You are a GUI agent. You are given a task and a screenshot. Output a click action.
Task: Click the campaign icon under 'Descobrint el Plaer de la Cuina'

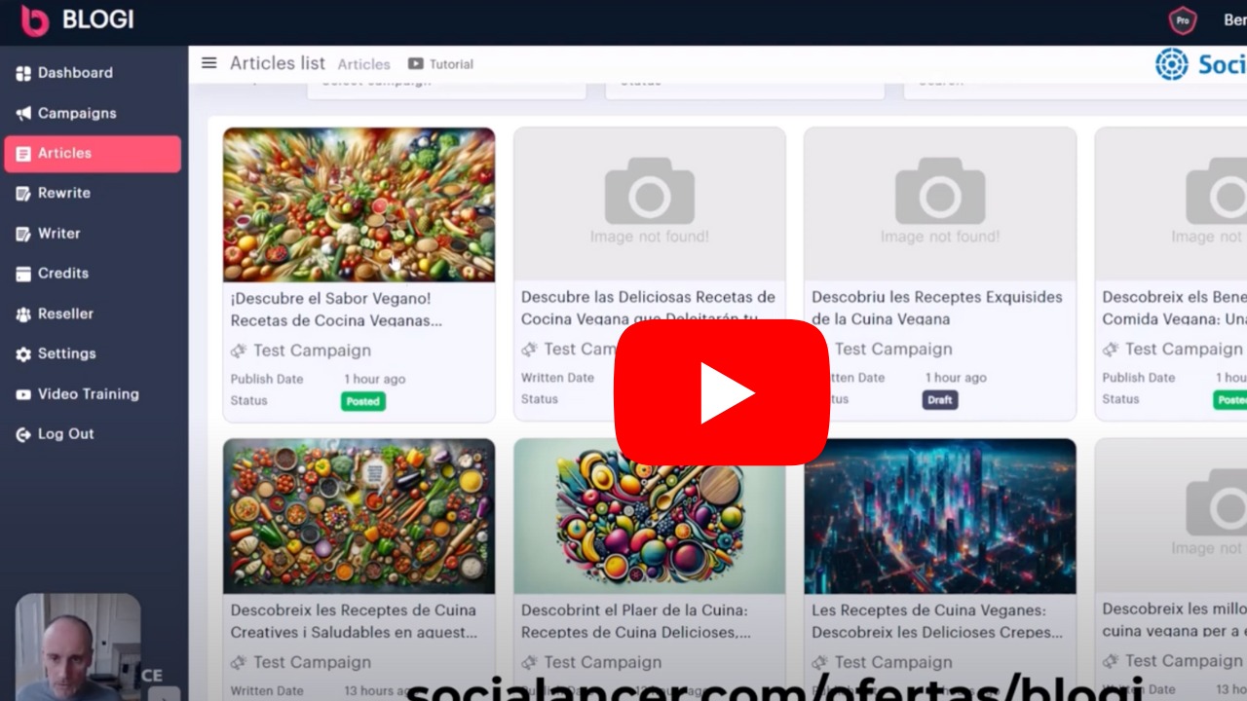[529, 662]
